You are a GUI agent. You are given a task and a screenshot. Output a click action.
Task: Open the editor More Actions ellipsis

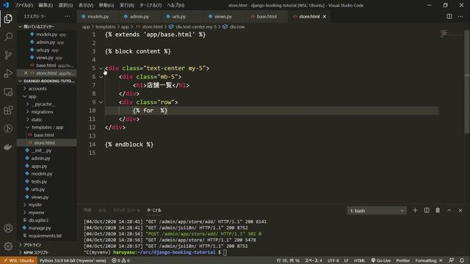click(460, 16)
